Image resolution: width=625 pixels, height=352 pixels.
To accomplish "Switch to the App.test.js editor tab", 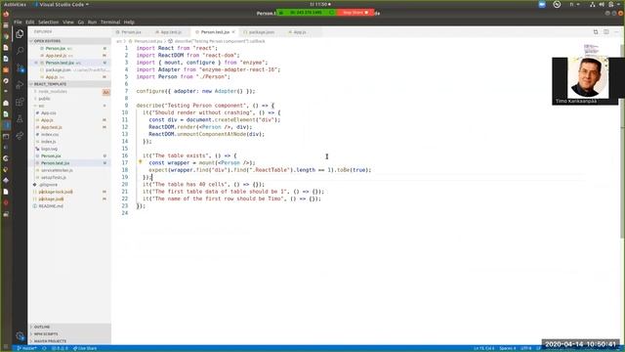I will click(171, 32).
